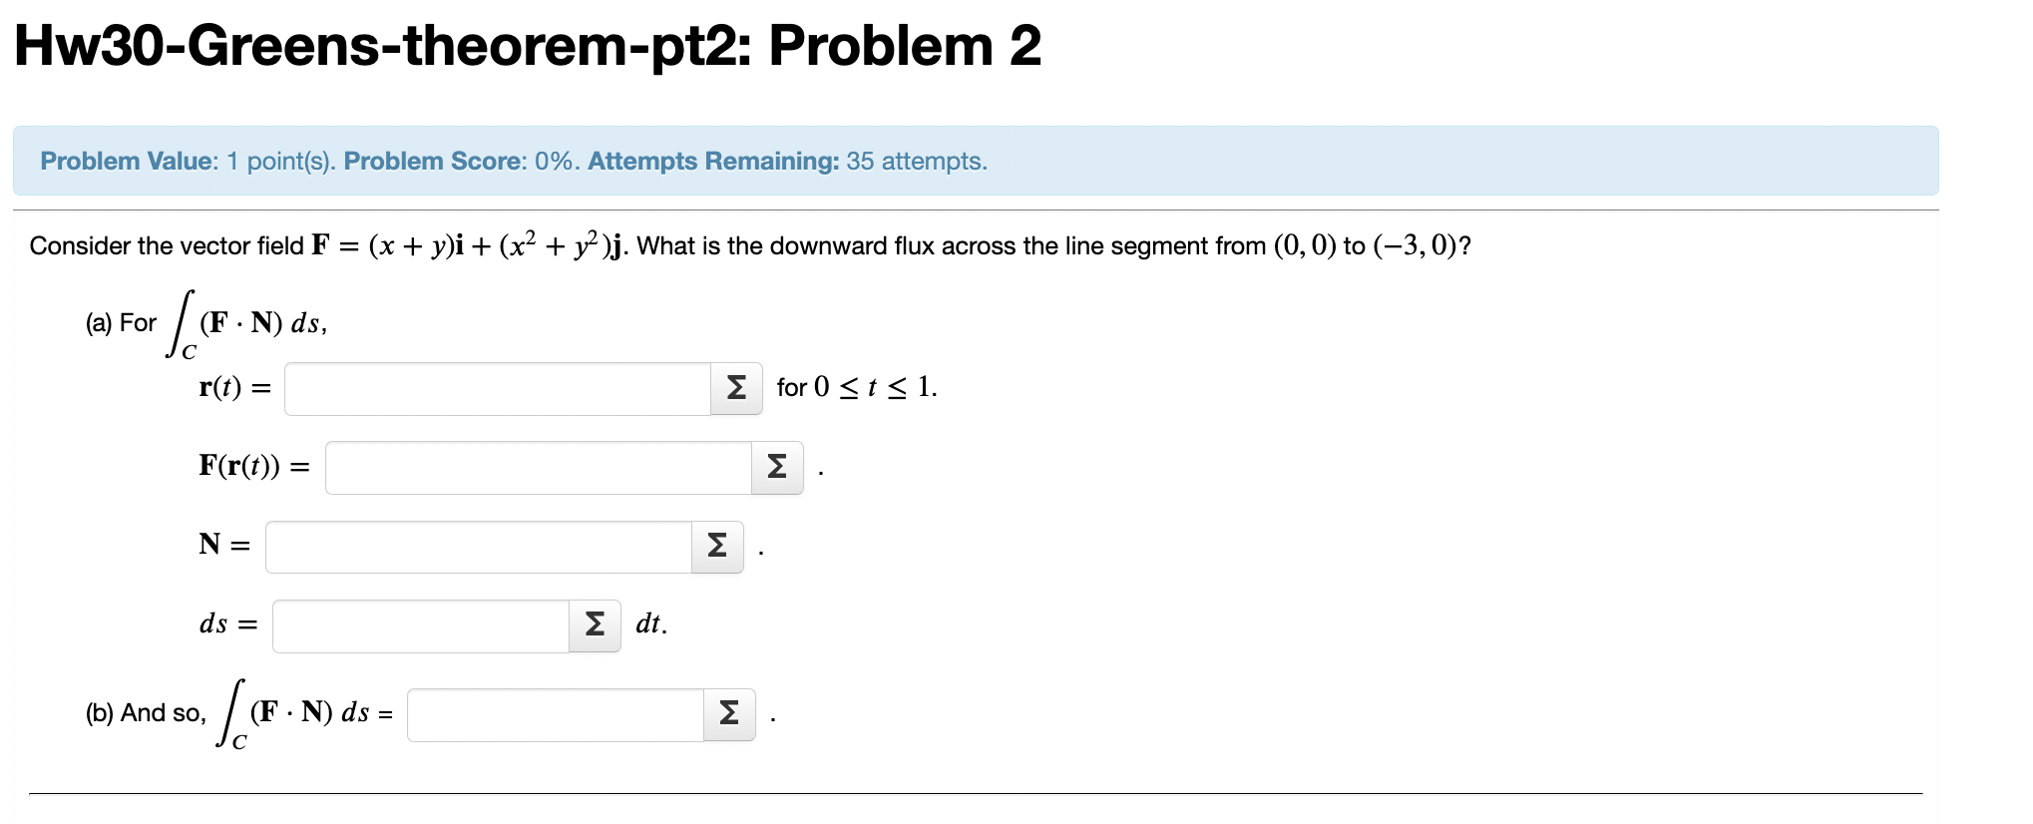Select the r(t) answer input field
This screenshot has width=2033, height=824.
coord(496,388)
